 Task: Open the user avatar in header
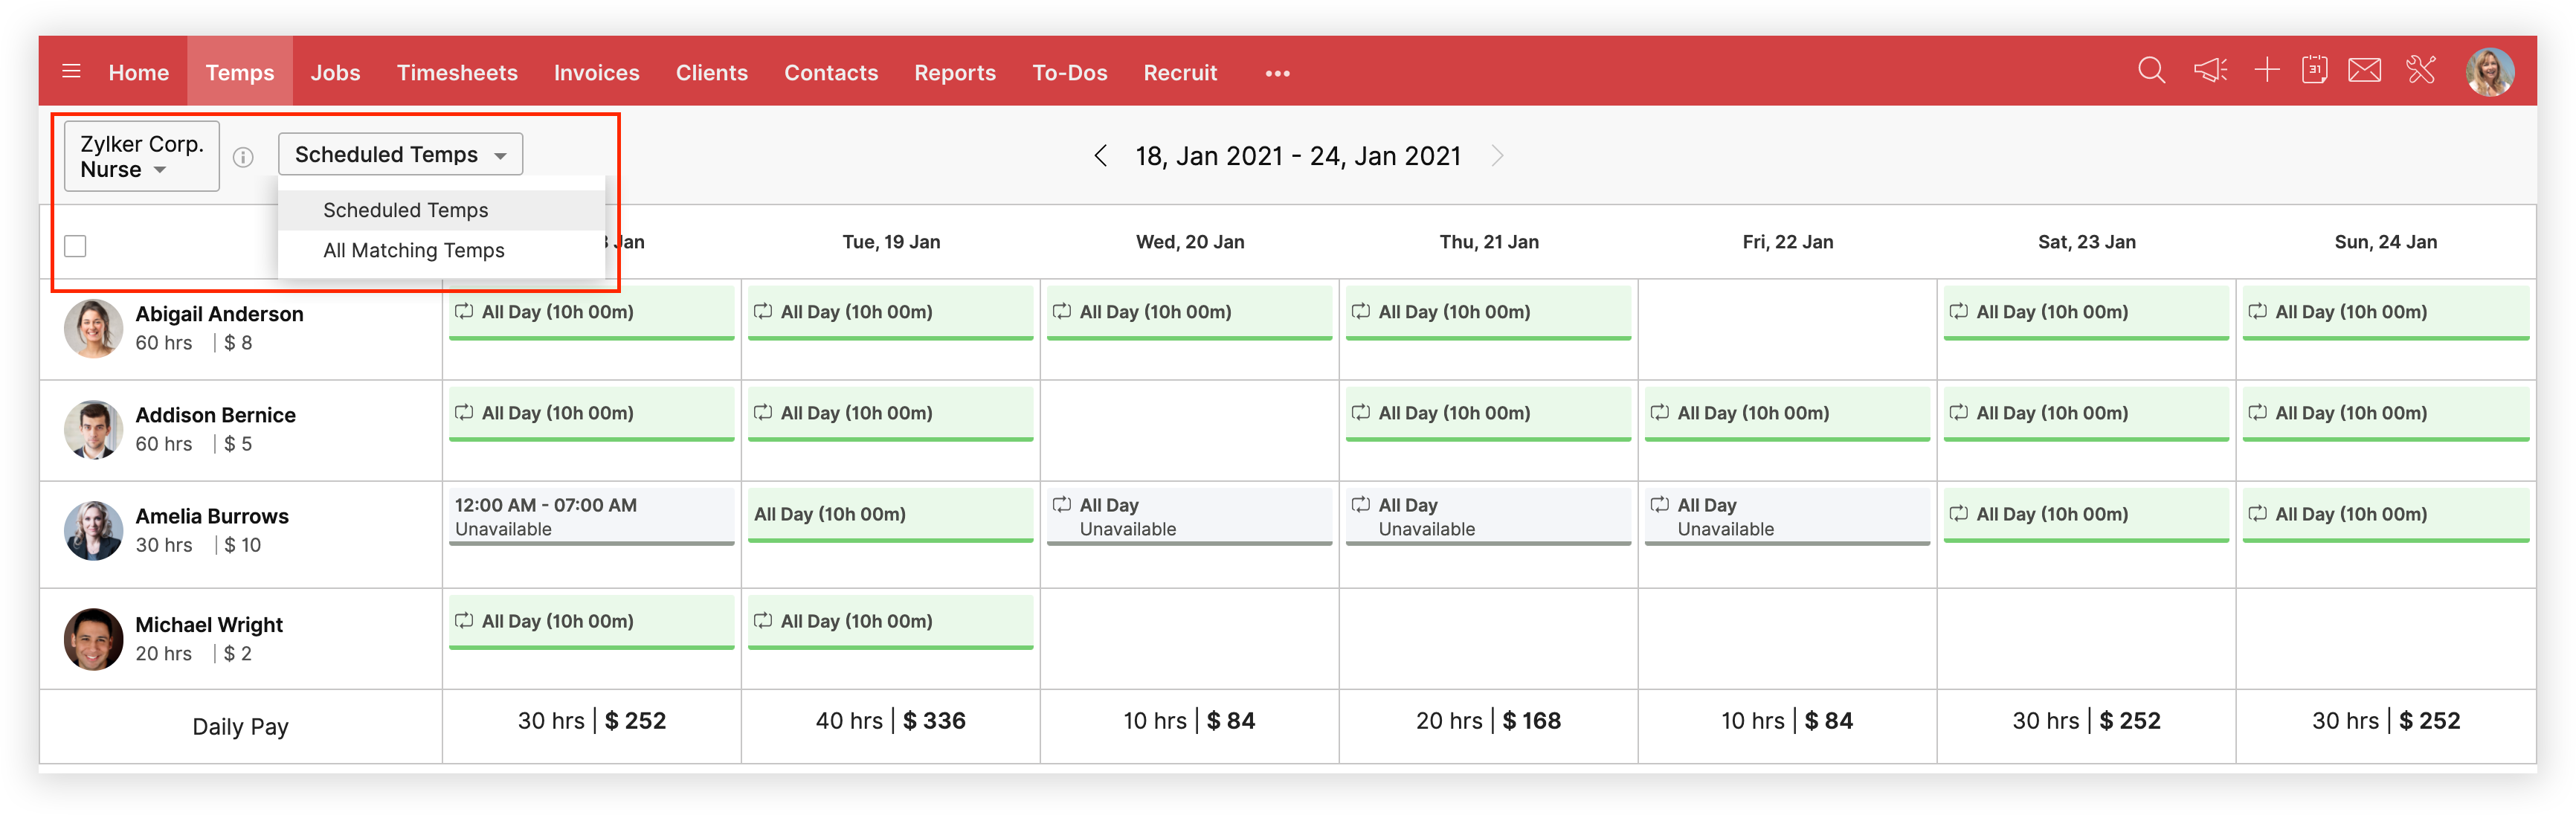[x=2488, y=72]
